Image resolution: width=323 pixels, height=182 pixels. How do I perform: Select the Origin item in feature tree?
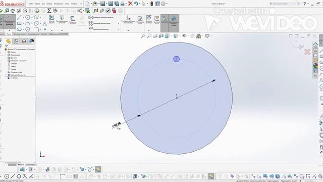pos(15,72)
